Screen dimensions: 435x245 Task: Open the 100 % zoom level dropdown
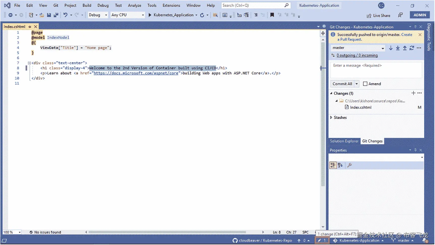click(19, 232)
